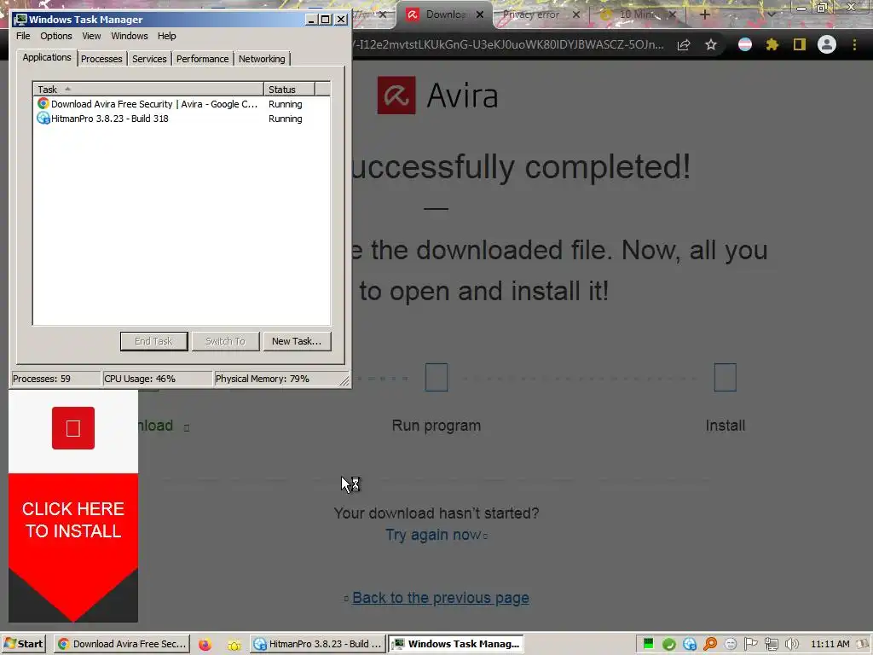The image size is (873, 655).
Task: Click the Processes: 59 status bar entry
Action: click(55, 379)
